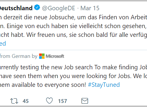
Task: Open direct message via envelope icon
Action: tap(85, 101)
